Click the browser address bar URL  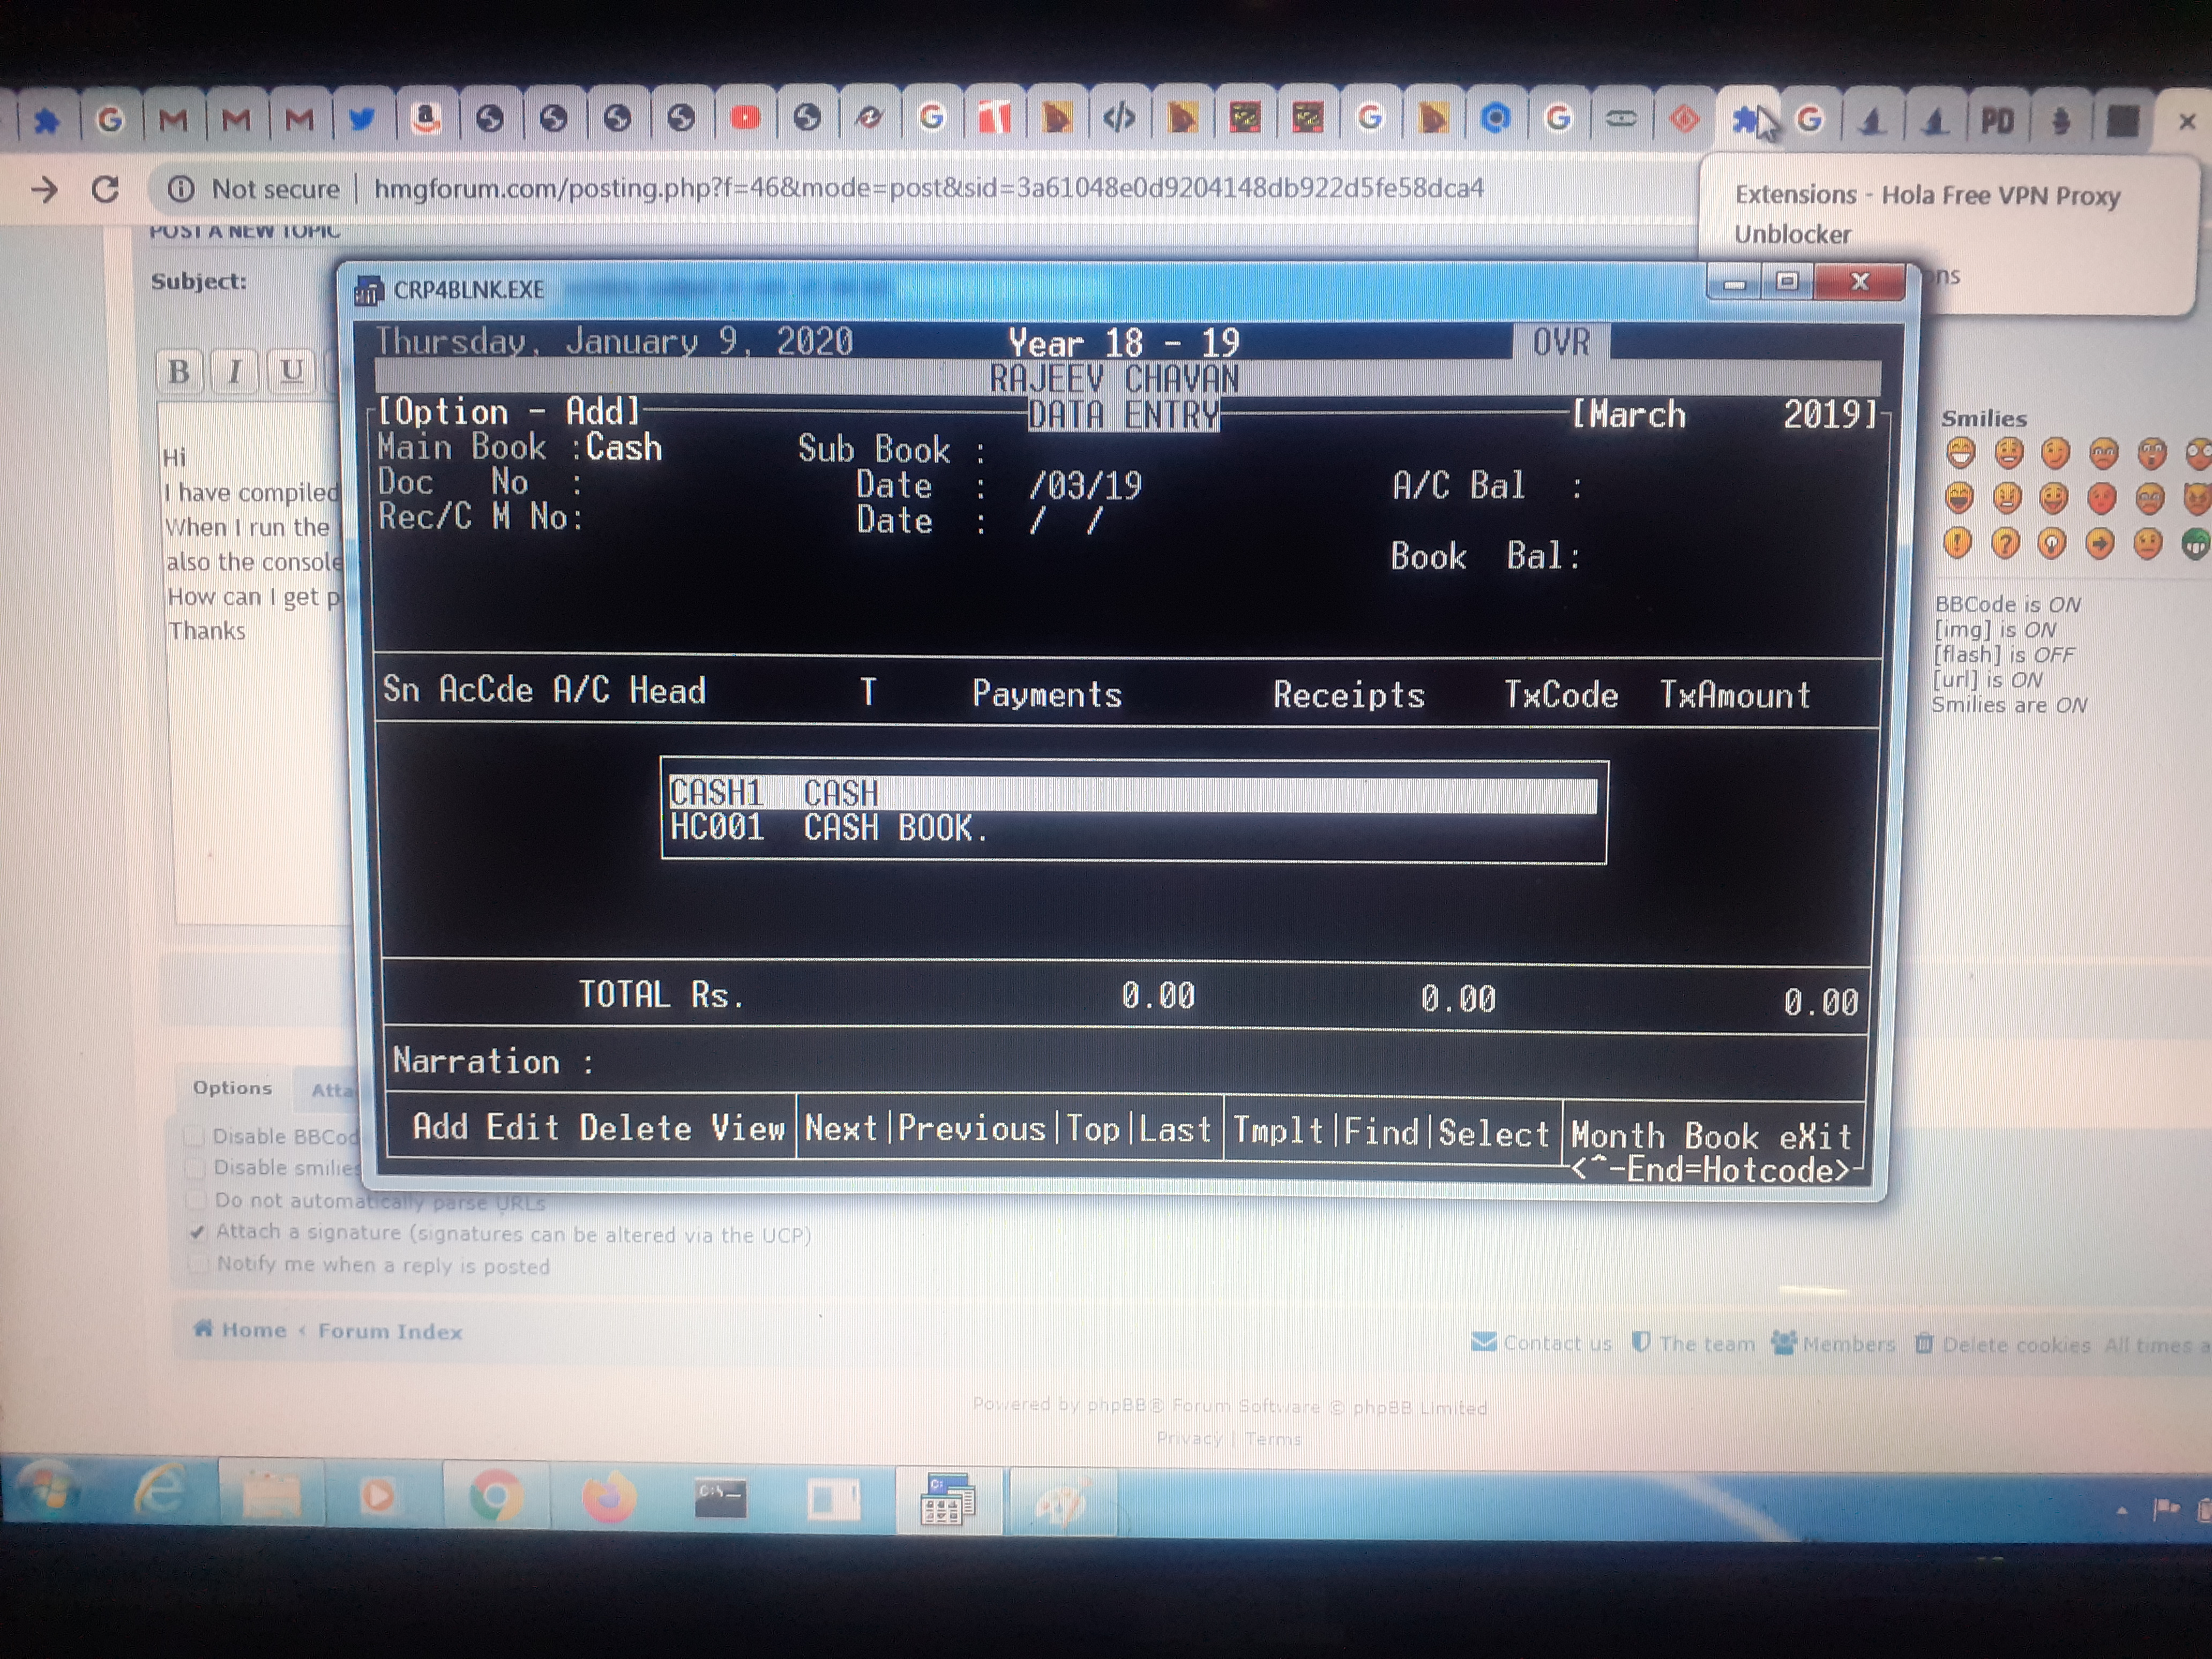coord(928,188)
